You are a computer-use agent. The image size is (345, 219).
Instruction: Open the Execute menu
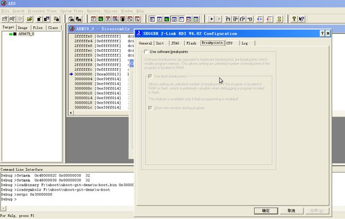93,11
